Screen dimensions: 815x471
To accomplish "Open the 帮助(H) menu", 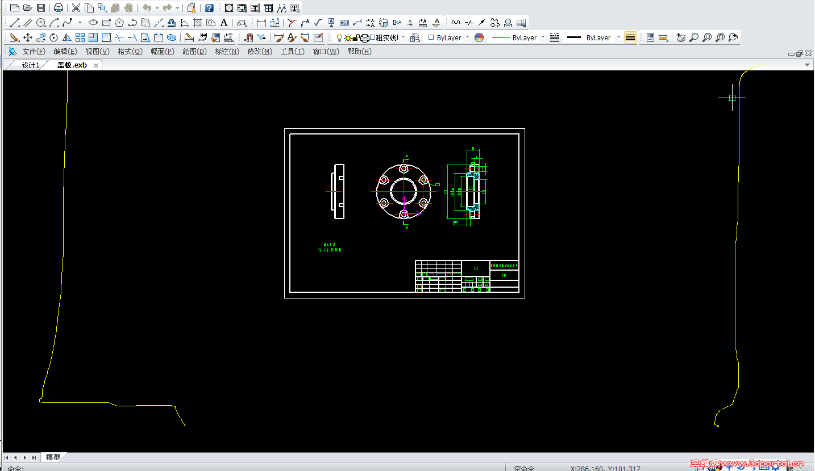I will pyautogui.click(x=359, y=52).
